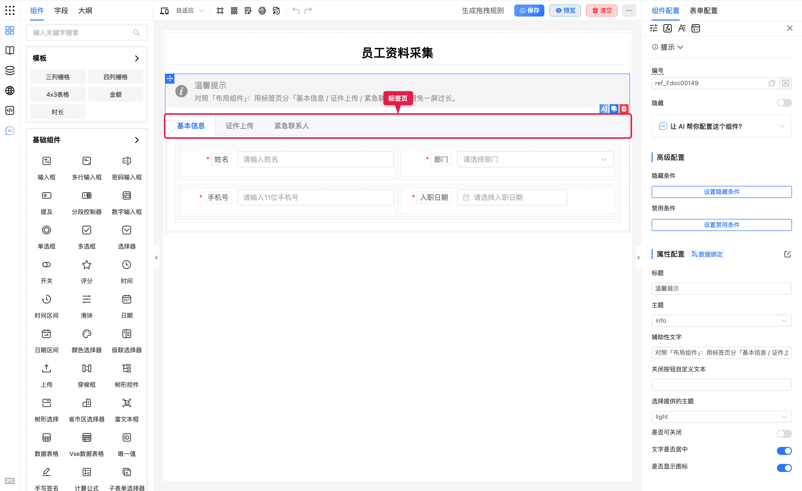Click the search magnifier icon

pyautogui.click(x=136, y=33)
